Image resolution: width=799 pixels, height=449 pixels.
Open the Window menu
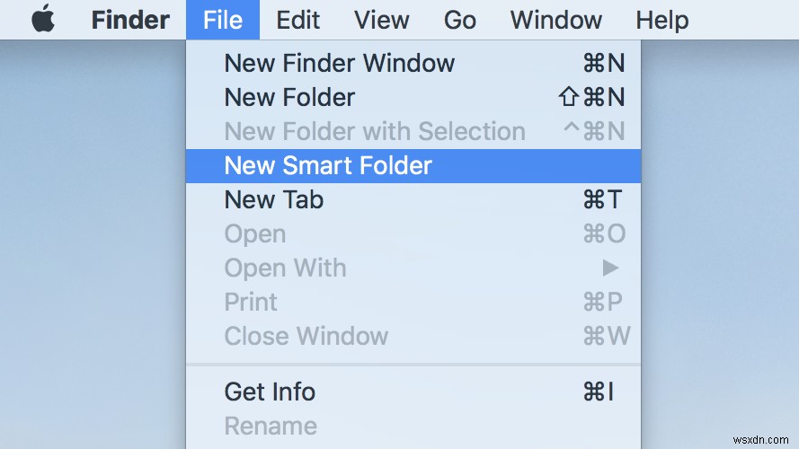point(555,20)
